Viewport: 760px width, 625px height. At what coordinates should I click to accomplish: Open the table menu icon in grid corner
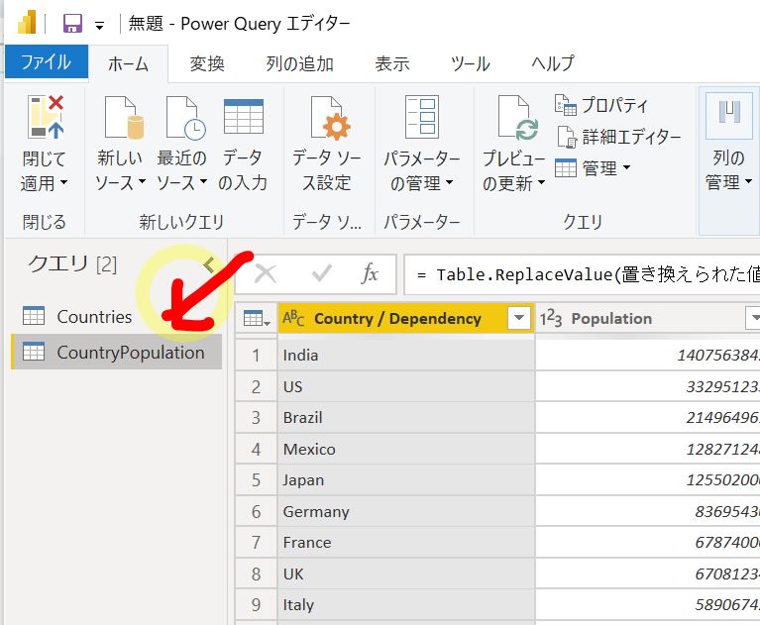(257, 319)
